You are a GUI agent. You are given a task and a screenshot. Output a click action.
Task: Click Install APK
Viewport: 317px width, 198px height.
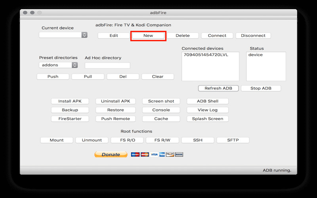70,101
